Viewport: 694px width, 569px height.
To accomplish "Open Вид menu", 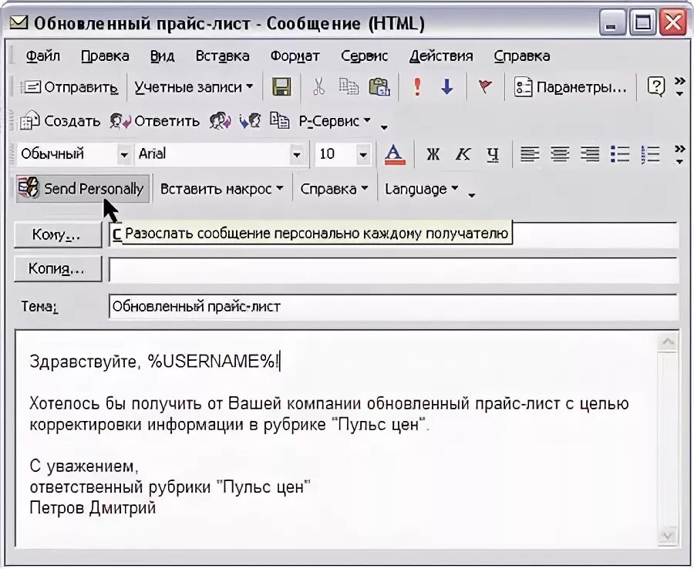I will tap(162, 56).
